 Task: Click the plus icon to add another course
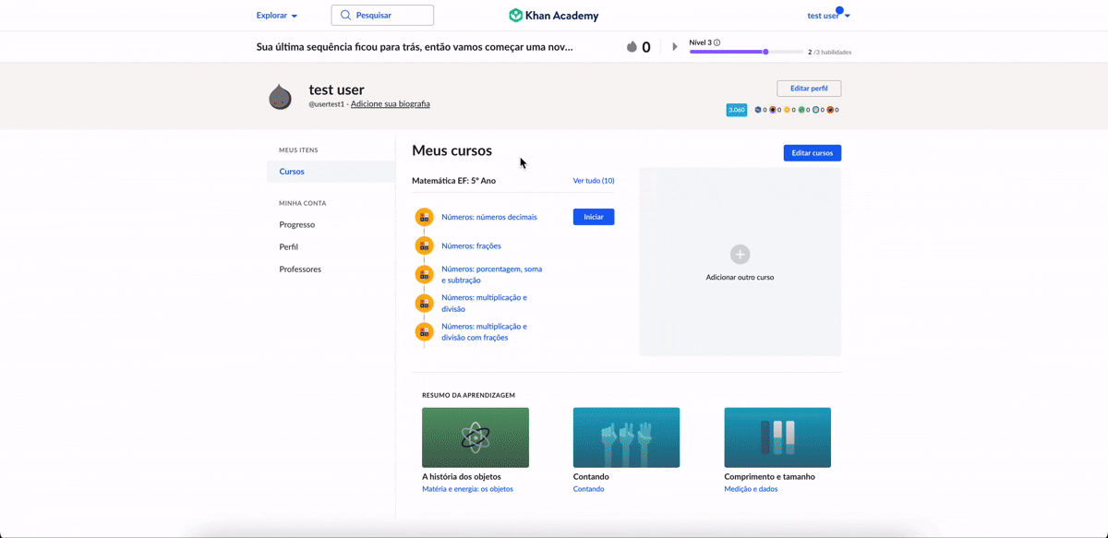click(740, 254)
